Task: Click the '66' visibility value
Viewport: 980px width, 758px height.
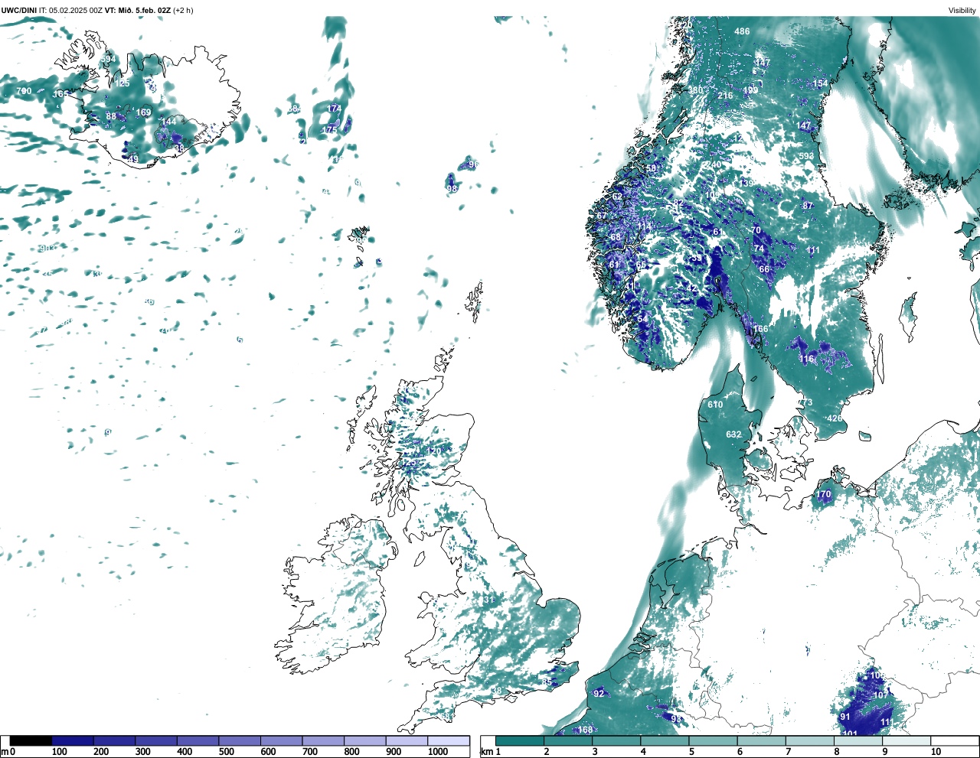Action: pos(764,269)
